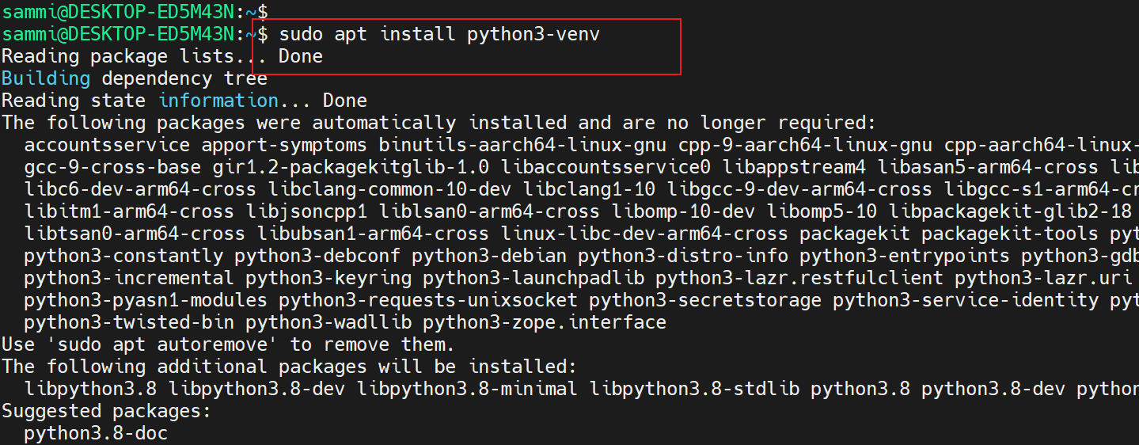Click 'libpython3.8-dev' package name
This screenshot has width=1139, height=445.
(x=256, y=389)
